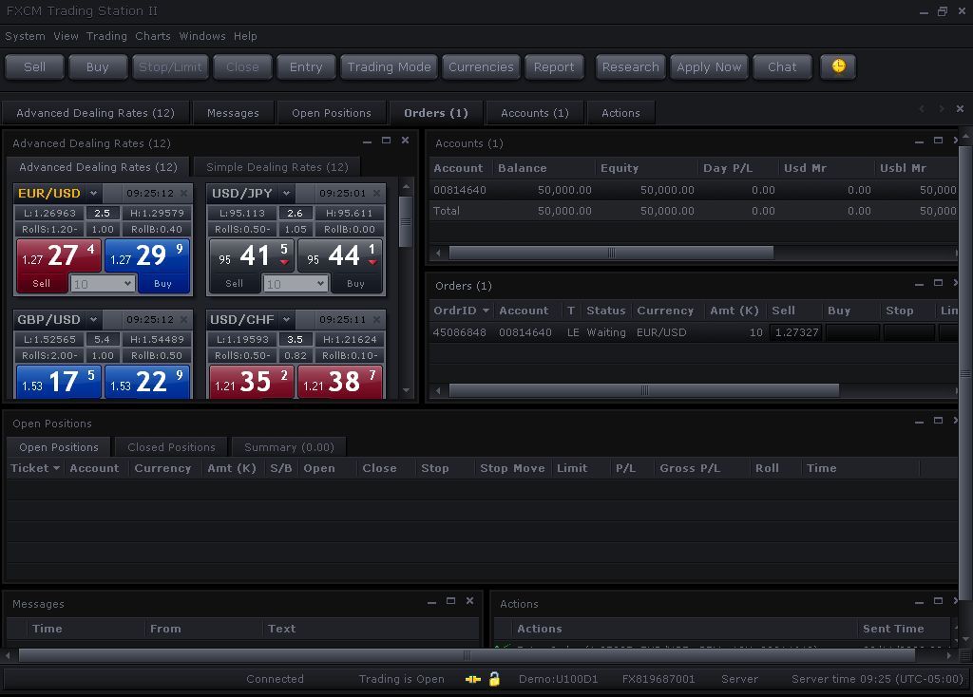Click the Accounts panel horizontal scrollbar
This screenshot has width=973, height=697.
[610, 254]
